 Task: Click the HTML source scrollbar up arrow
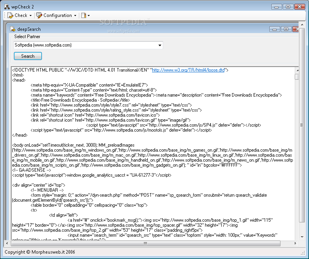[297, 70]
